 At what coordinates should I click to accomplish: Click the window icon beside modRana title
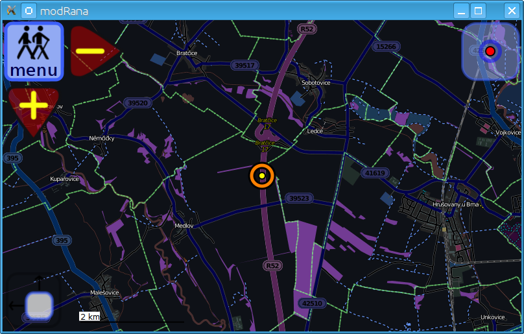(x=29, y=10)
